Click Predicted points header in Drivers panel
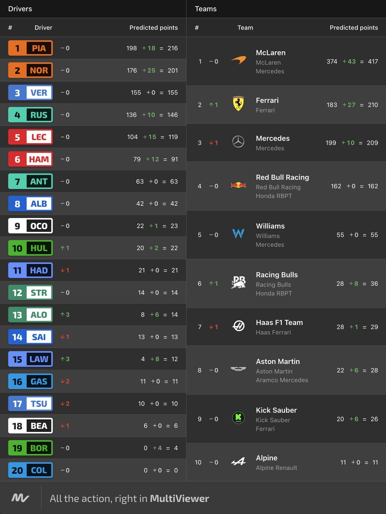Image resolution: width=386 pixels, height=514 pixels. (154, 27)
